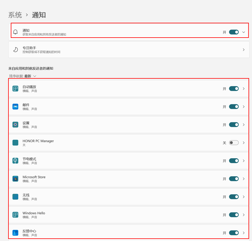The width and height of the screenshot is (252, 241).
Task: Go back to 系统 breadcrumb
Action: point(15,15)
